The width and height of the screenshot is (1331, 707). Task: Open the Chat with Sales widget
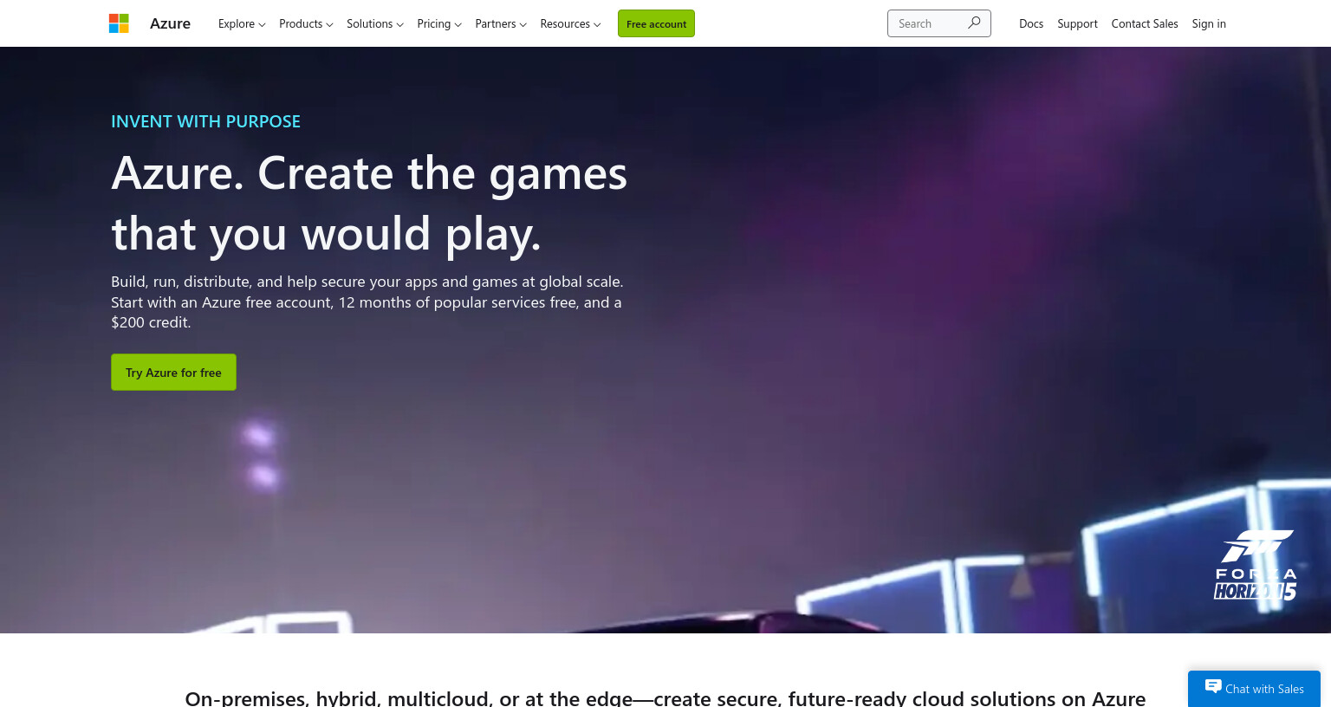pos(1254,689)
